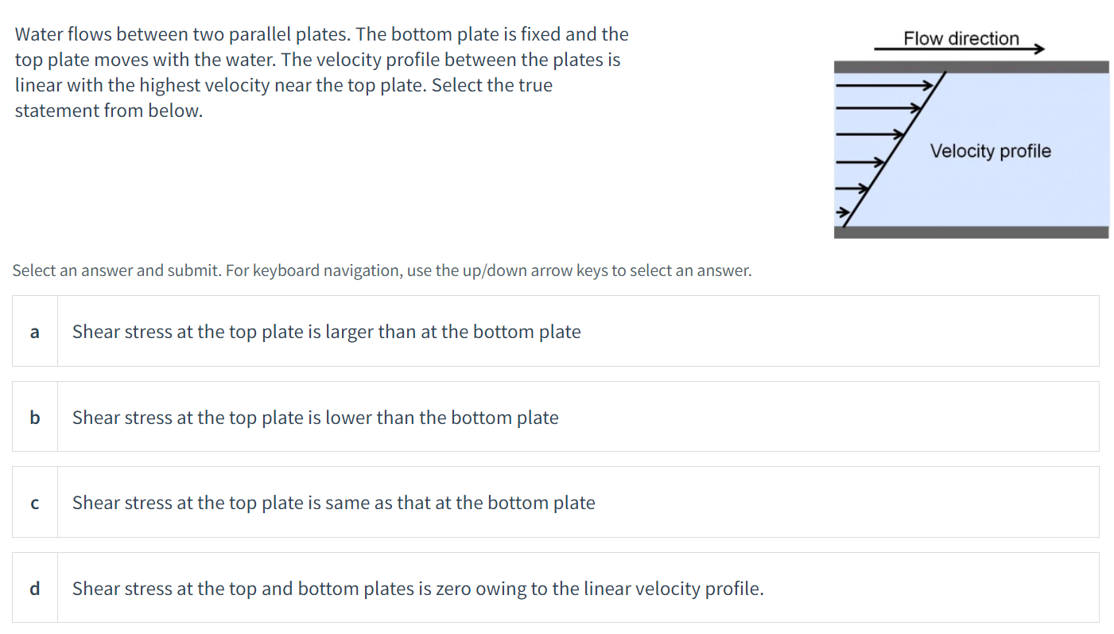Click the letter label 'c' in the third answer box
The height and width of the screenshot is (634, 1114).
tap(34, 502)
